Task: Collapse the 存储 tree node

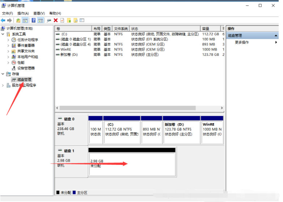Action: click(3, 74)
